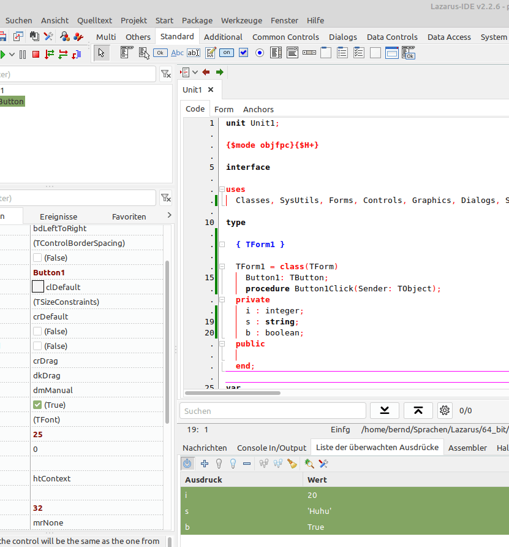Screen dimensions: 509x547
Task: Find previous match with up arrow button
Action: [x=418, y=410]
